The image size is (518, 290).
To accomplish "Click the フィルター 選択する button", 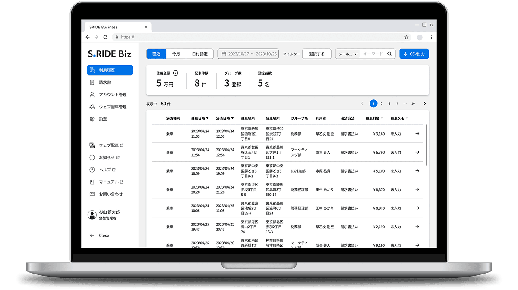I will (316, 54).
